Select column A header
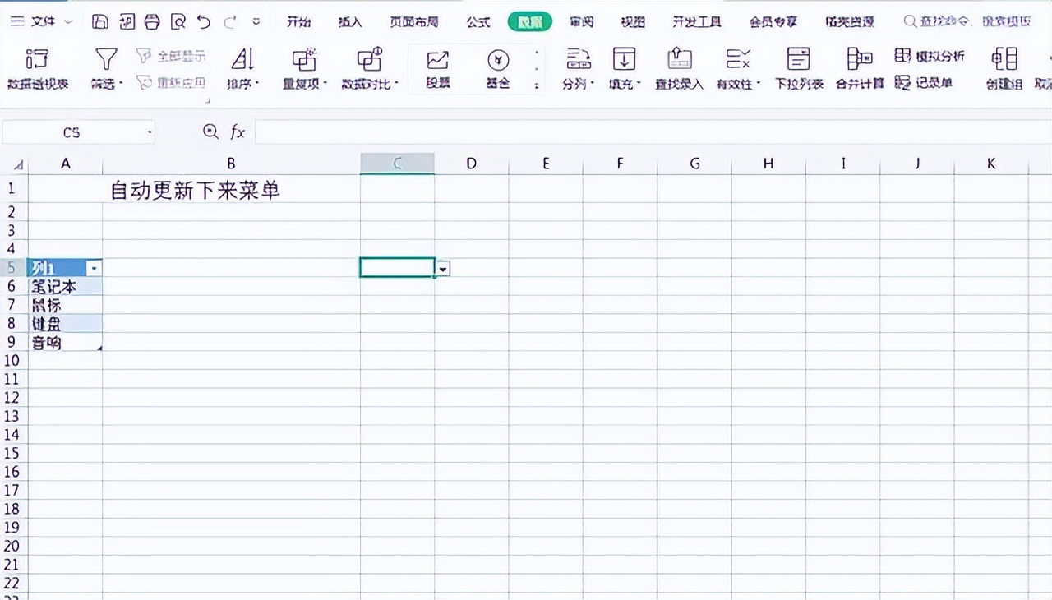The width and height of the screenshot is (1052, 600). click(x=65, y=164)
